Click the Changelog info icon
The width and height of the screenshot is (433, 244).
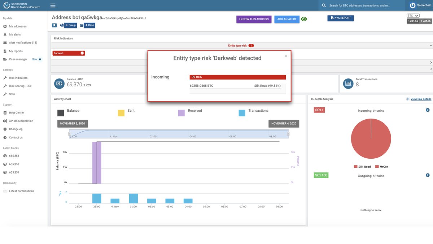click(5, 129)
